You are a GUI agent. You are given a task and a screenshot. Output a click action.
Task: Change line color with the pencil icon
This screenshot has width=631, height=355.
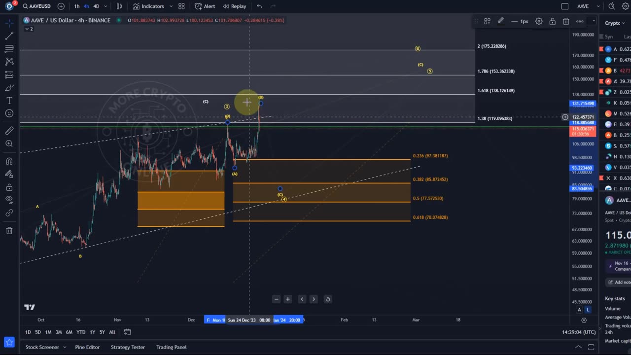(500, 21)
